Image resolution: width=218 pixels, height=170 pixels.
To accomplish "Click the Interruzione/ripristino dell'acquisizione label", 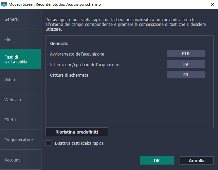I will [84, 64].
